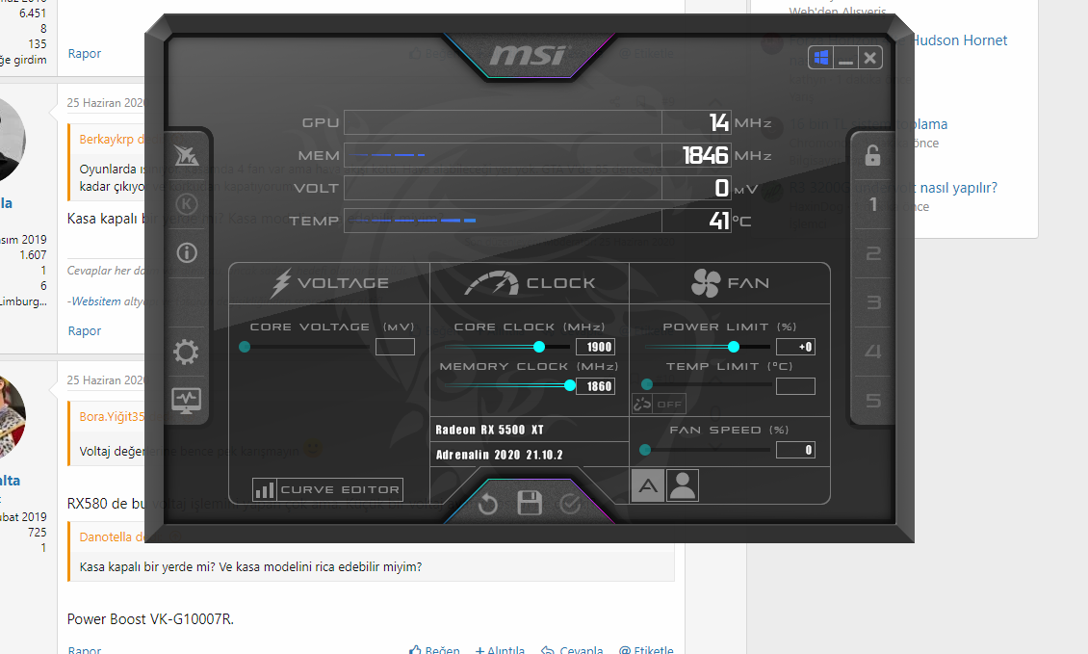The image size is (1088, 654).
Task: Click the lower post's user avatar in forum
Action: tap(11, 417)
